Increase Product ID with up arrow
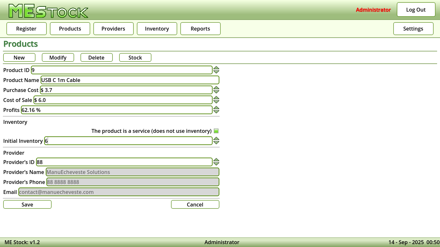 tap(216, 68)
